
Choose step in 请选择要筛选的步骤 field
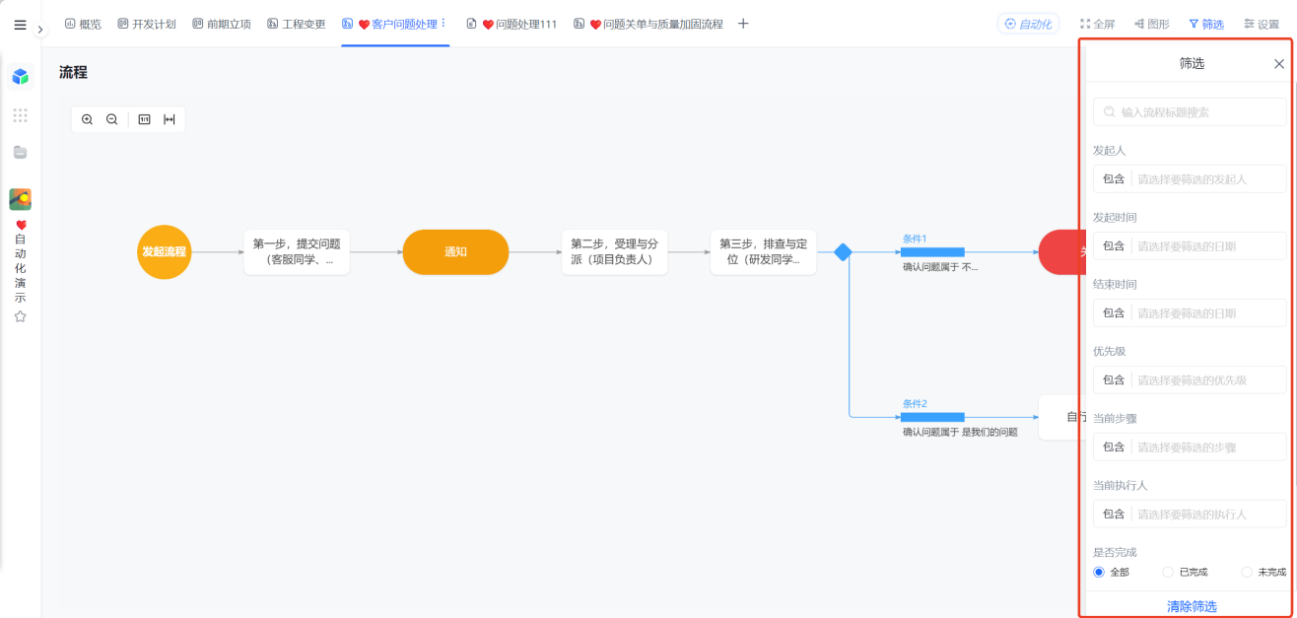click(x=1211, y=447)
